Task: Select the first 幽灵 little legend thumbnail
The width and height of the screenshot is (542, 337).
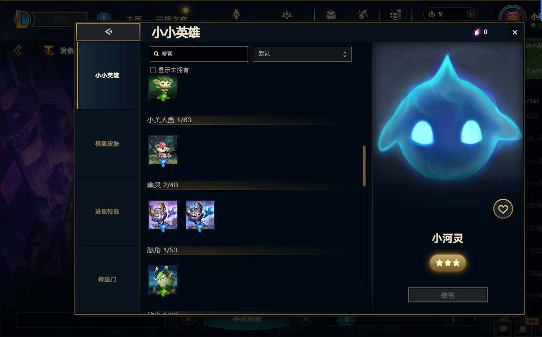Action: pyautogui.click(x=163, y=215)
